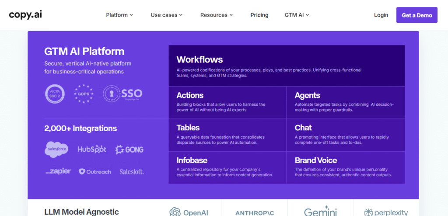Click the AICPA SOC 2 badge

coord(55,94)
